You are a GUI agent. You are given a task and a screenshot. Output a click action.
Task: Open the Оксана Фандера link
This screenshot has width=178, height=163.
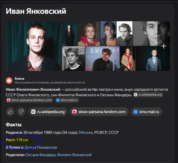tap(41, 155)
